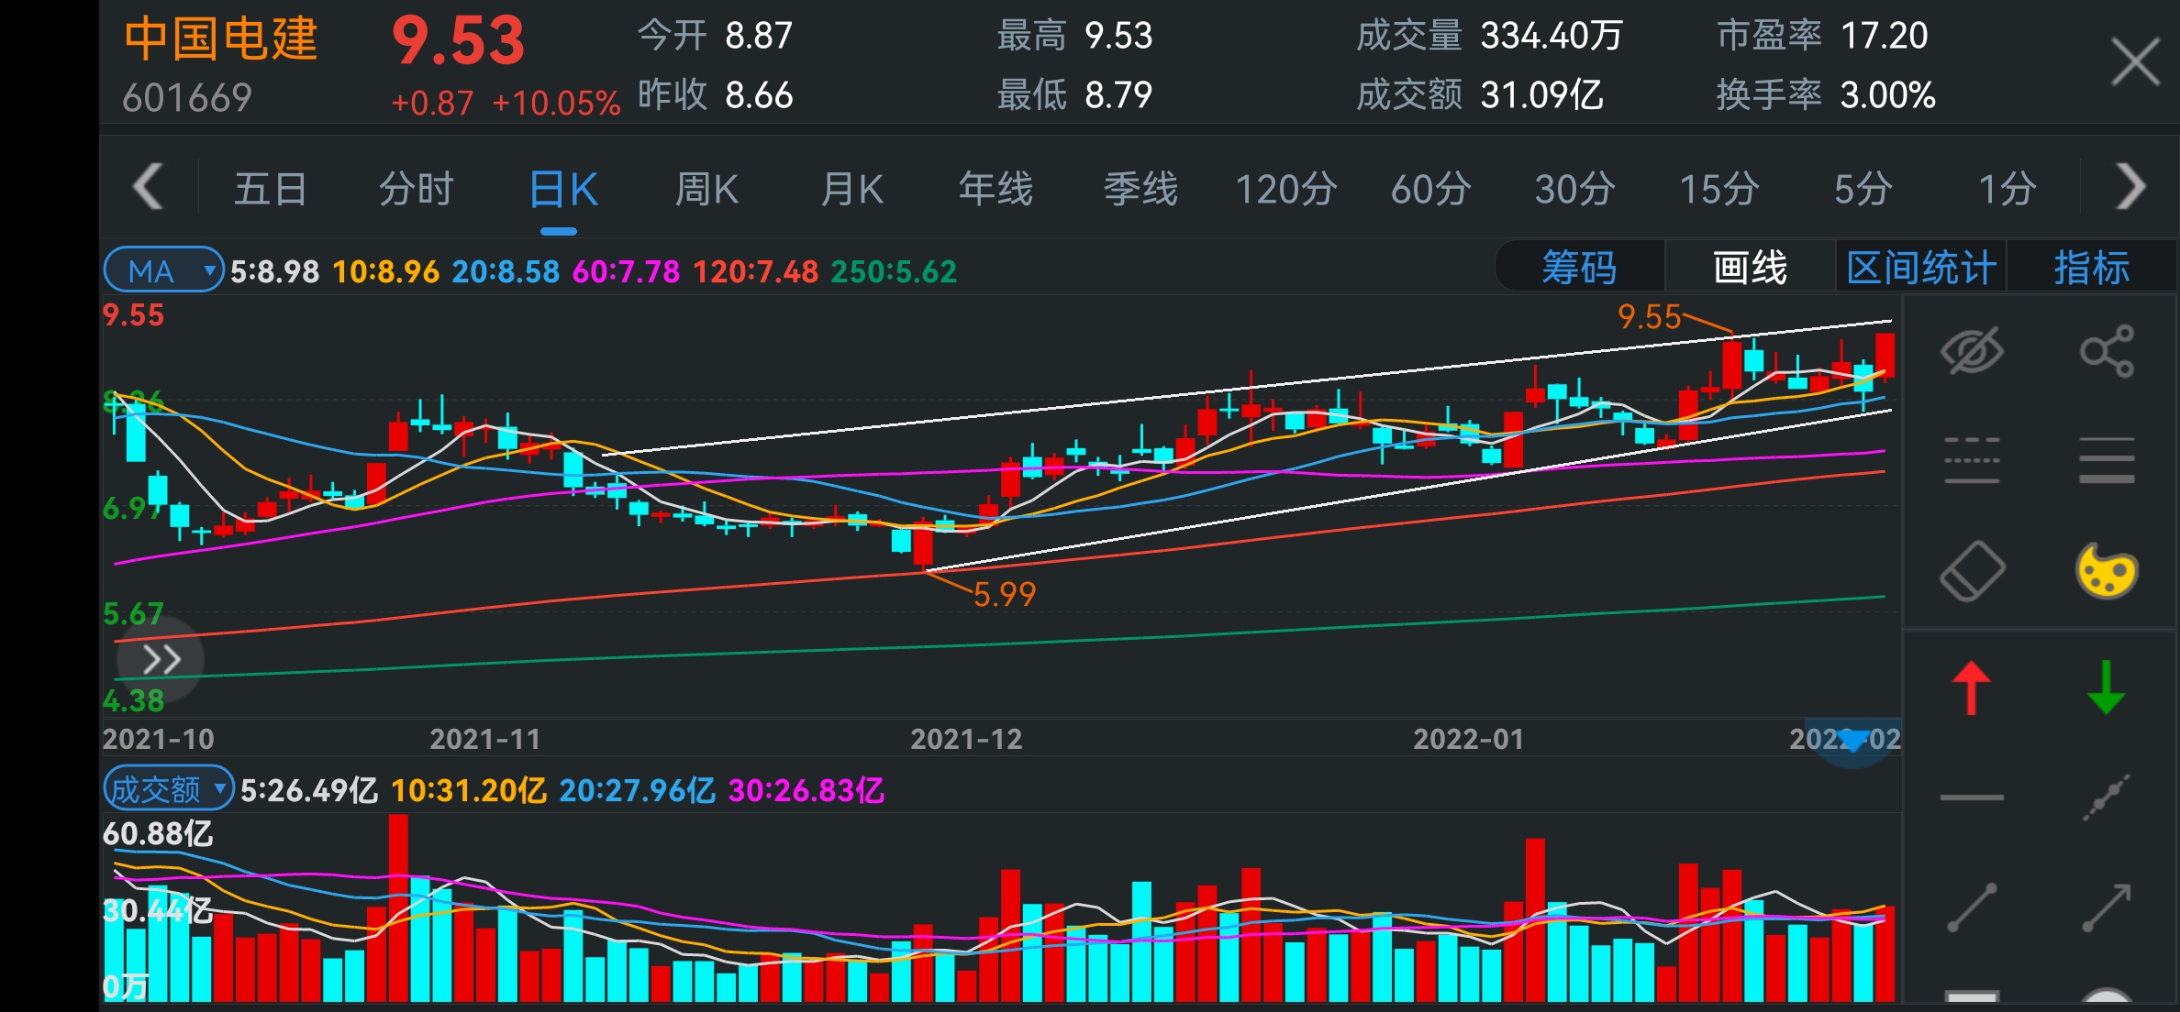Image resolution: width=2180 pixels, height=1012 pixels.
Task: Switch to the 月K tab
Action: pyautogui.click(x=851, y=189)
